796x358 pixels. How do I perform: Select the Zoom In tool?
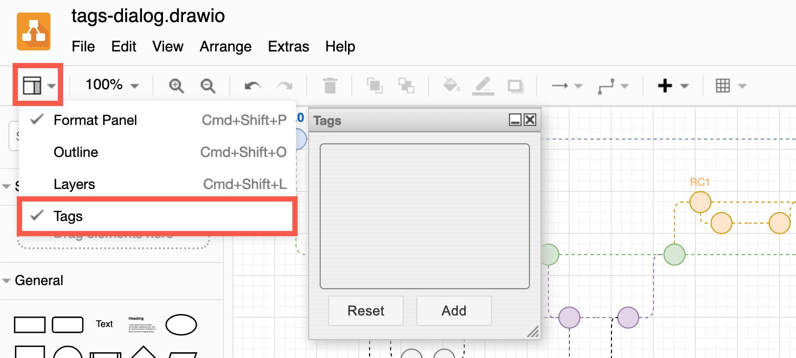point(176,85)
